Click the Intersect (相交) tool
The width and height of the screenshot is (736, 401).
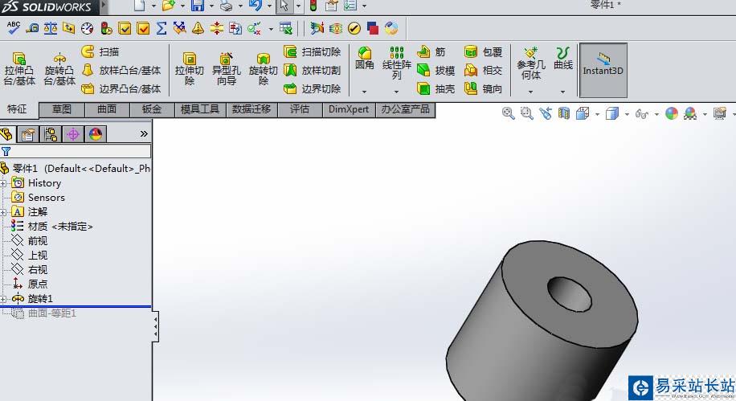tap(483, 71)
